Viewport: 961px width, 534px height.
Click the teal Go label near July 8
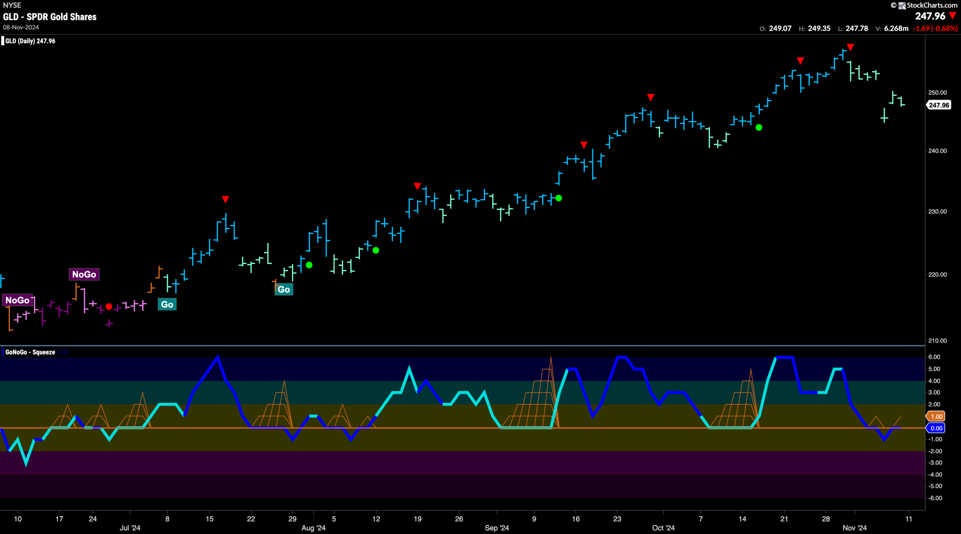point(167,304)
